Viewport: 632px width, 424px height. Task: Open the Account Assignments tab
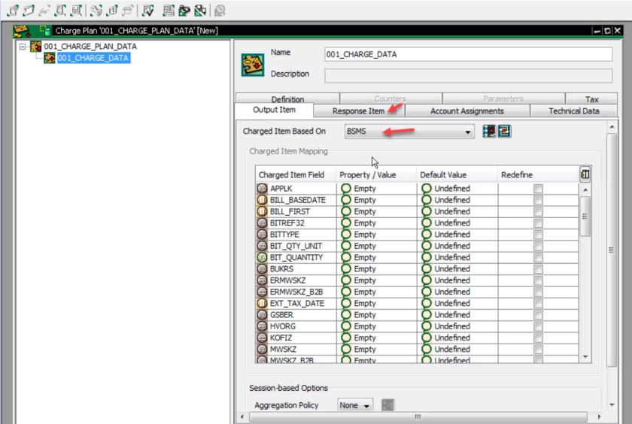tap(466, 111)
